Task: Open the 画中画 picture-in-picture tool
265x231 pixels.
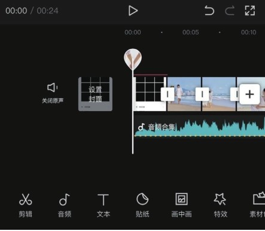Action: tap(181, 205)
